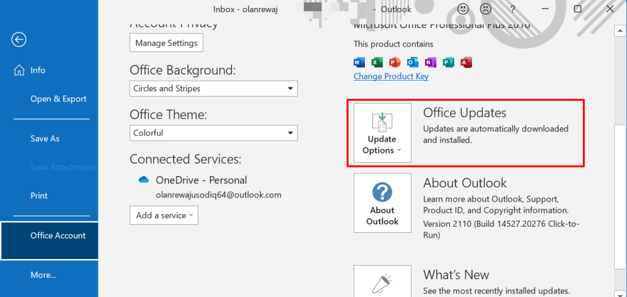
Task: Click the OneDrive - Personal service entry
Action: coord(201,180)
